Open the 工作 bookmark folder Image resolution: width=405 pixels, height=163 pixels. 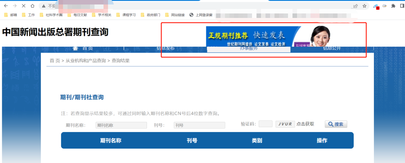click(x=28, y=15)
